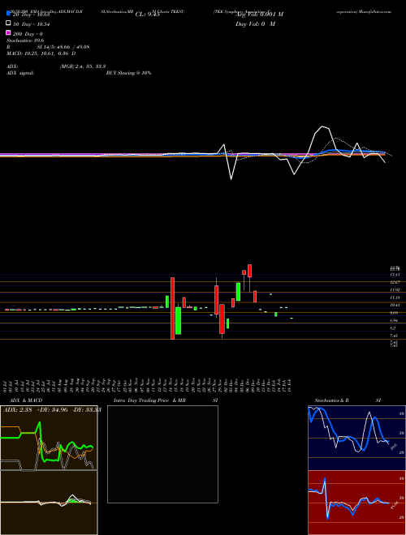Click the 'ADX: 2.38' reading in ADX panel
Image resolution: width=406 pixels, height=535 pixels.
coord(17,410)
